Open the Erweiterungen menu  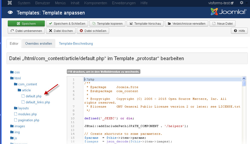[x=124, y=3]
